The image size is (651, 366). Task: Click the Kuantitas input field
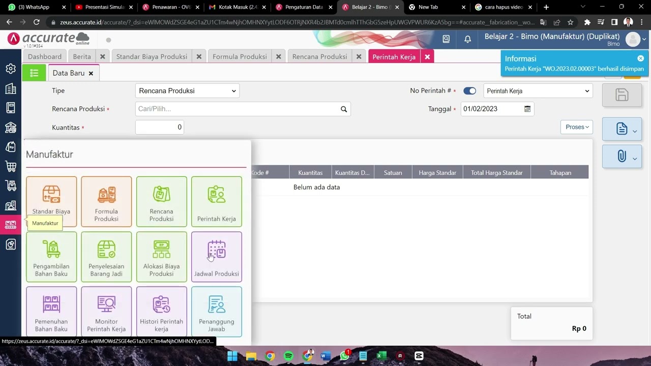click(x=160, y=128)
